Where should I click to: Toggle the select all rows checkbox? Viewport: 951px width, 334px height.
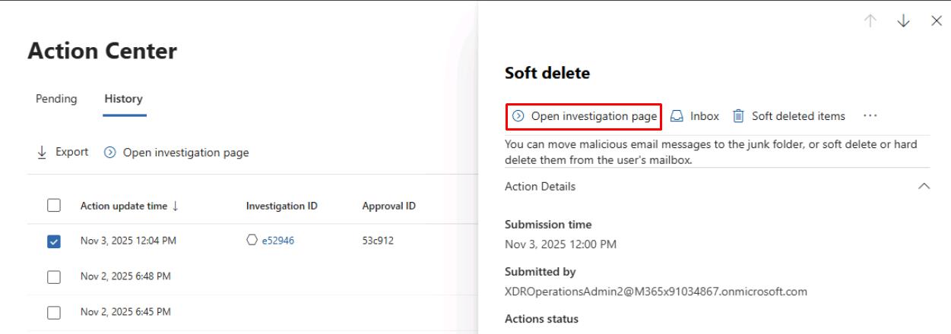[x=53, y=206]
